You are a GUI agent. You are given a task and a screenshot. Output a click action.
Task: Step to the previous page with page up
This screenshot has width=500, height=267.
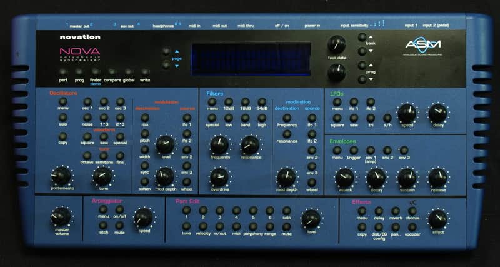(x=166, y=51)
